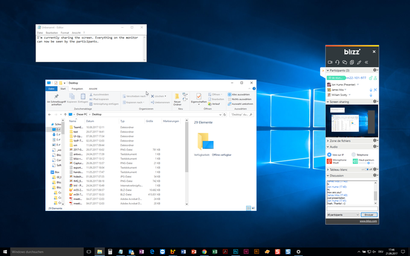Image resolution: width=410 pixels, height=256 pixels.
Task: Open Participants section gear settings
Action: pyautogui.click(x=375, y=70)
